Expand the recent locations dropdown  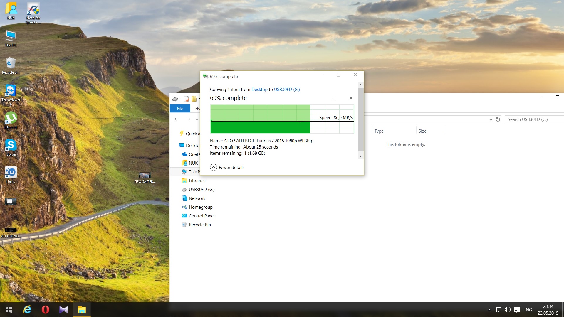click(x=197, y=119)
